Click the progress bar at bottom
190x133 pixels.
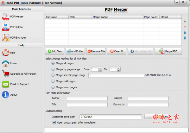[116, 130]
